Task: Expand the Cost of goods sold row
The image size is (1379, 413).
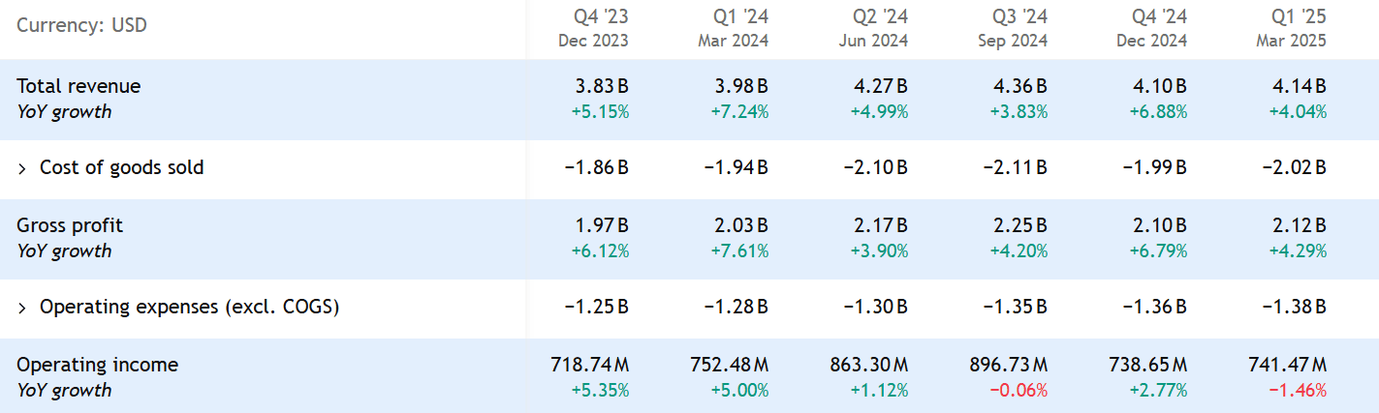Action: [x=22, y=168]
